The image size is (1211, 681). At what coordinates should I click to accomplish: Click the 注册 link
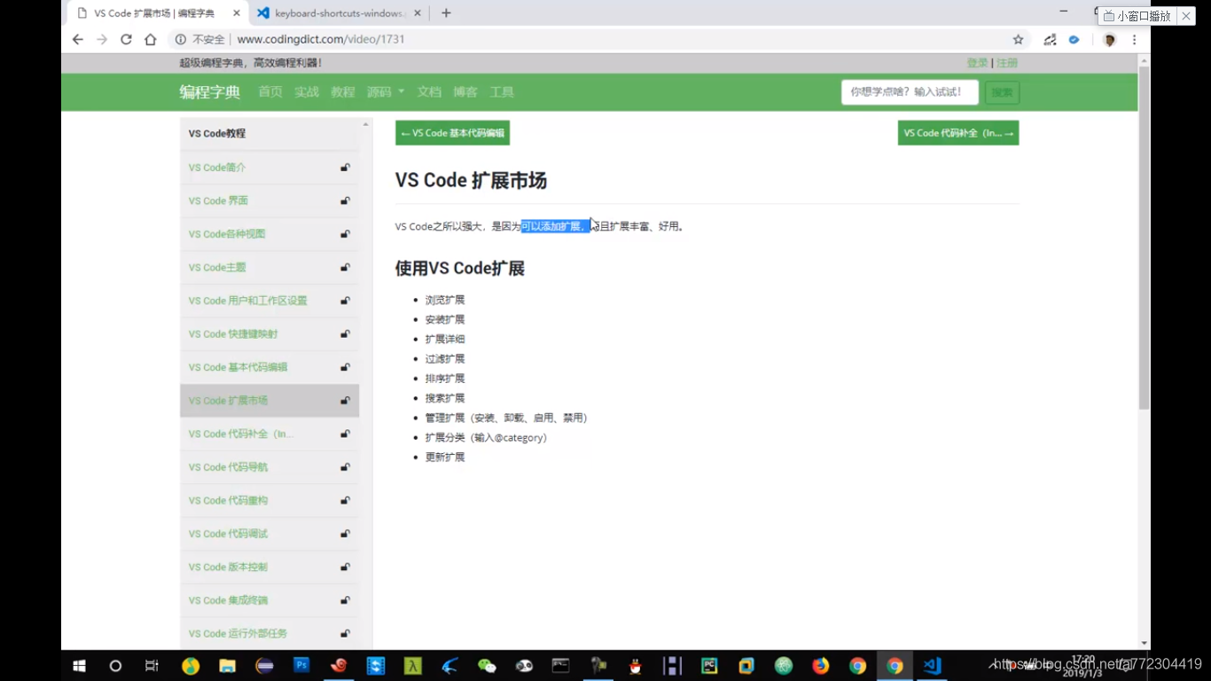(x=1007, y=63)
